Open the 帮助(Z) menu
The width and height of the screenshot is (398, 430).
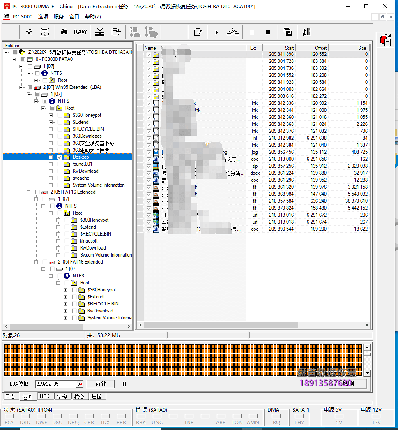(x=93, y=17)
